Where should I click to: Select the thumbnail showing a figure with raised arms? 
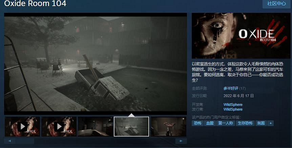click(169, 126)
